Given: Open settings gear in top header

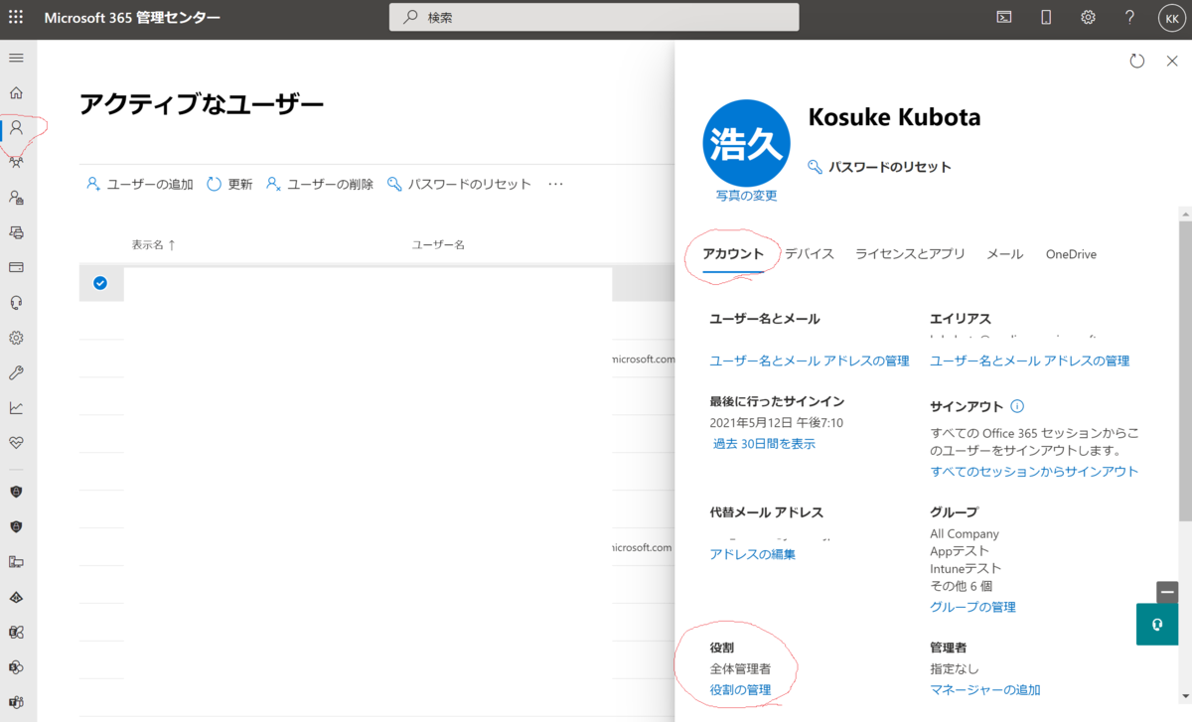Looking at the screenshot, I should pyautogui.click(x=1088, y=17).
